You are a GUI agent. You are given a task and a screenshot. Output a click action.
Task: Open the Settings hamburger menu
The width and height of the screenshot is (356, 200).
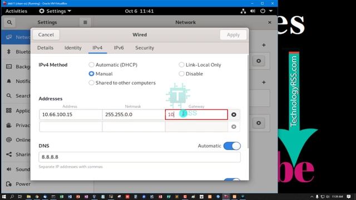85,22
